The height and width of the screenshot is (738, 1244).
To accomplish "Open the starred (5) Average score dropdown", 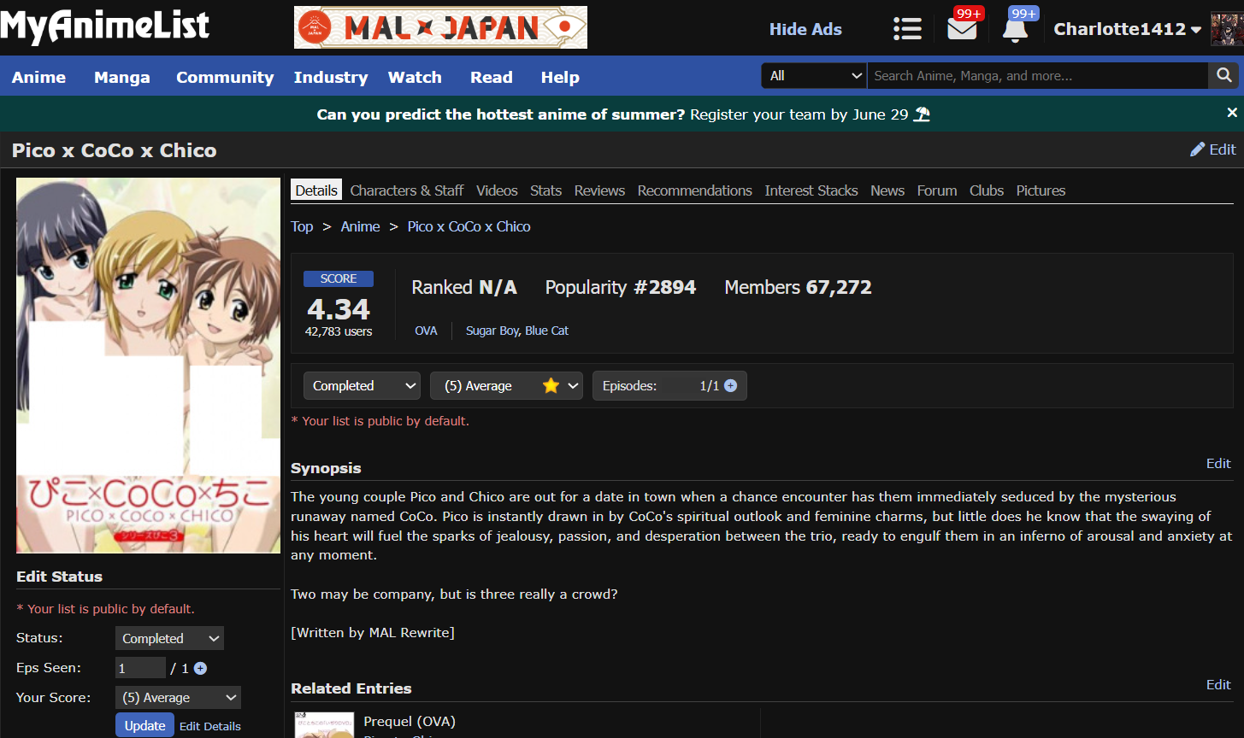I will tap(505, 386).
